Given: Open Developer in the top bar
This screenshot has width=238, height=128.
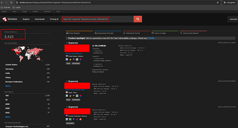Looking at the screenshot, I should tap(47, 12).
